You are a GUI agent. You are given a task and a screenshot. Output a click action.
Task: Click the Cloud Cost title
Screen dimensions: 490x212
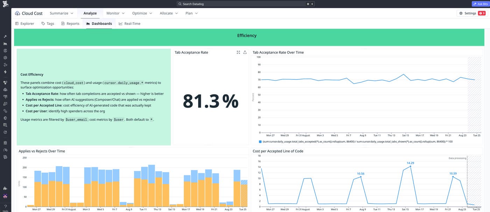32,13
